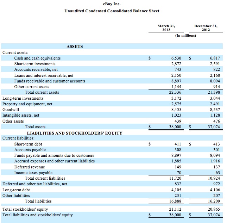Click total liabilities value 16,888

(x=175, y=201)
